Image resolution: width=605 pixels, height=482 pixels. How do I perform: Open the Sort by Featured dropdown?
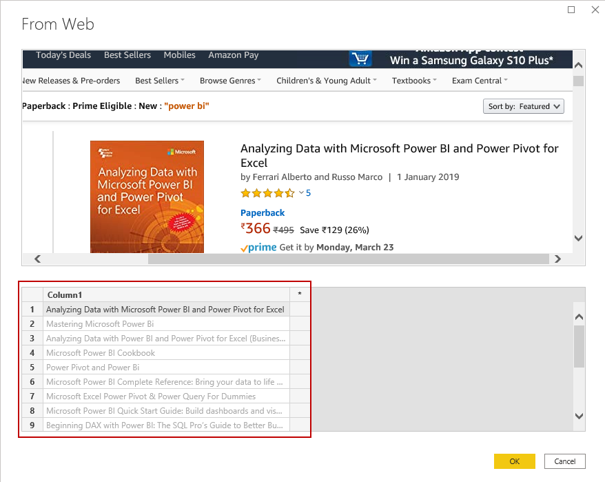[524, 106]
